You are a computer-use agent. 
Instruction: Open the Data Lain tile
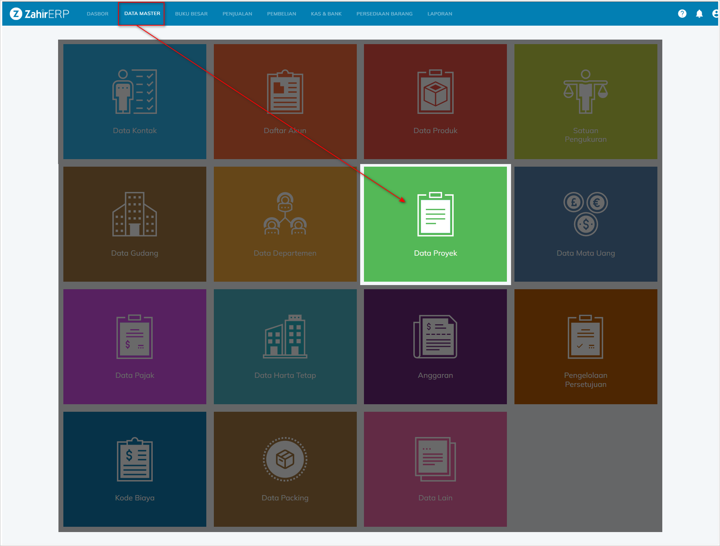[435, 469]
